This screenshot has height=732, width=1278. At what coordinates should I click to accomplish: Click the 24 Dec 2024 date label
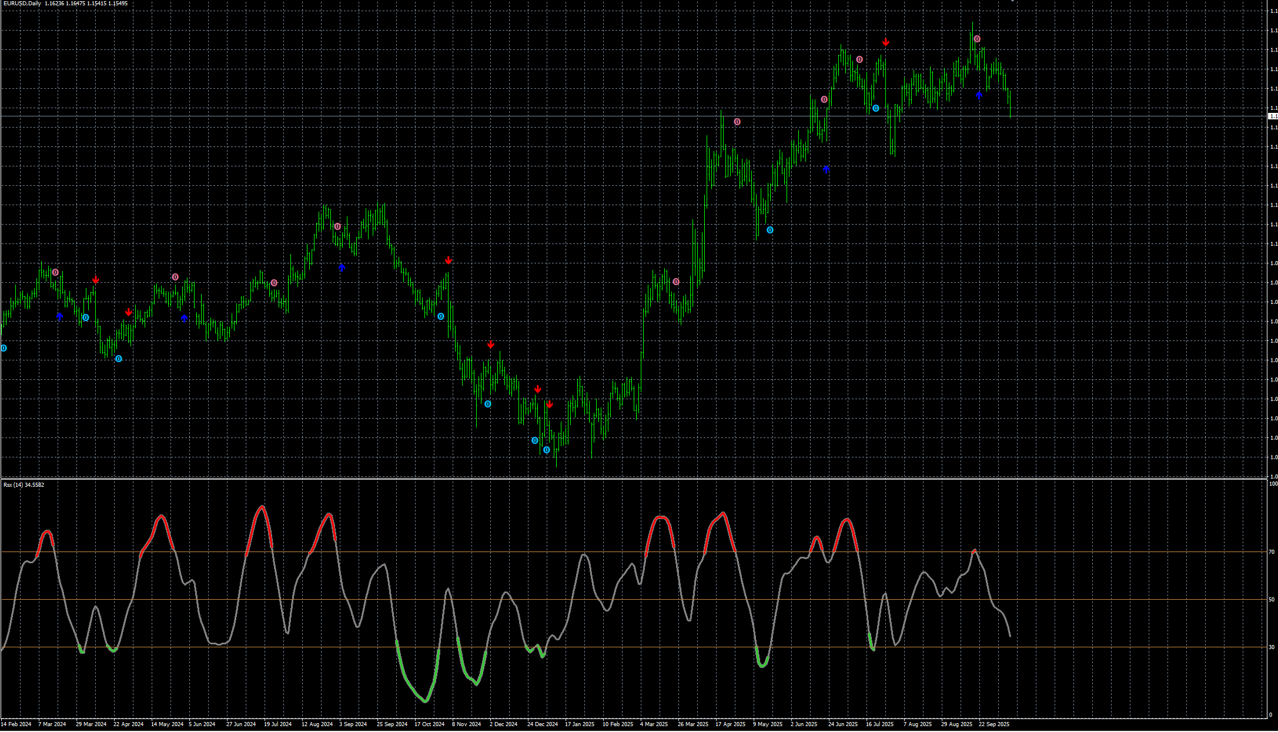tap(543, 724)
